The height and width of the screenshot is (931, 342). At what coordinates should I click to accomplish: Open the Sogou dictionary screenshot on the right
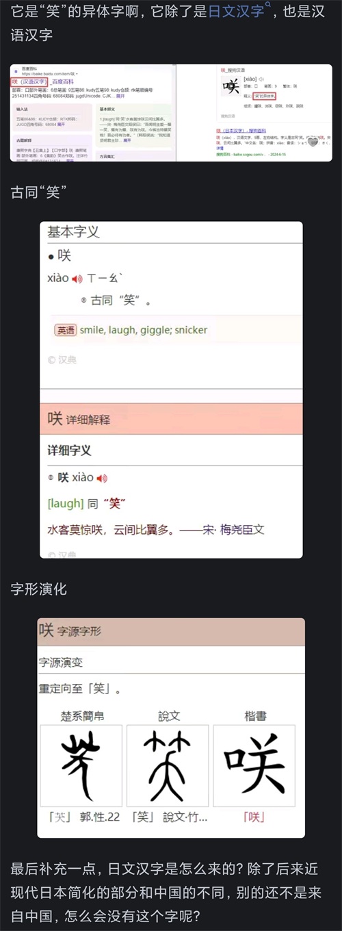tap(255, 113)
